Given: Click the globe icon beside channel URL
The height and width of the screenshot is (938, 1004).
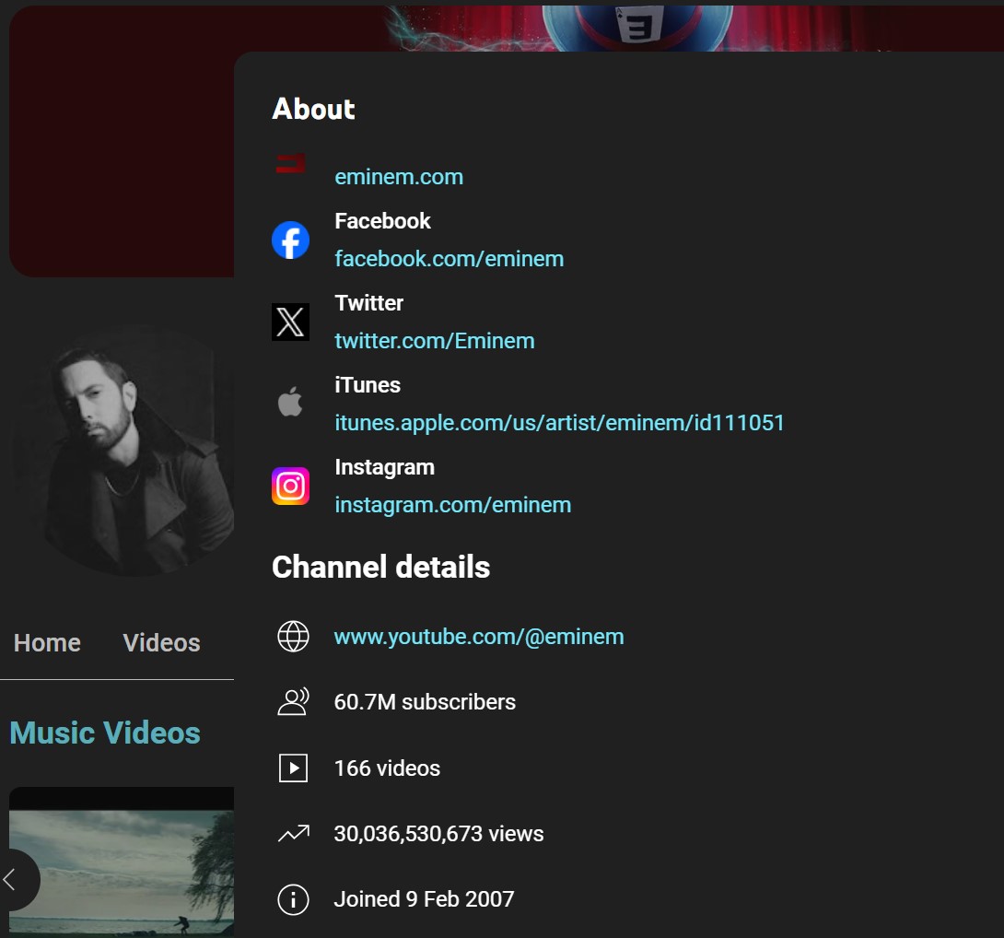Looking at the screenshot, I should pyautogui.click(x=293, y=636).
